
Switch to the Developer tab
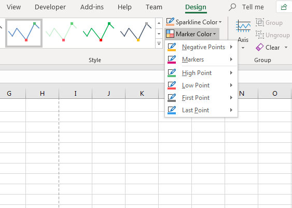50,7
